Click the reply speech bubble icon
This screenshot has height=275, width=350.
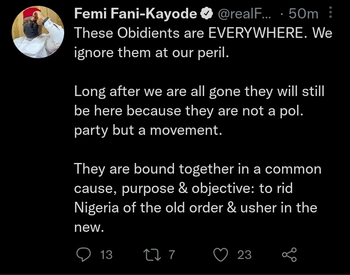tap(84, 254)
